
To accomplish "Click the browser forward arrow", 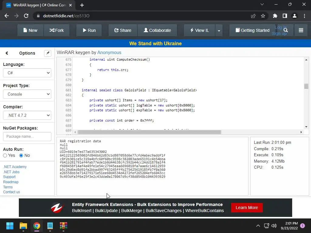I will click(16, 16).
